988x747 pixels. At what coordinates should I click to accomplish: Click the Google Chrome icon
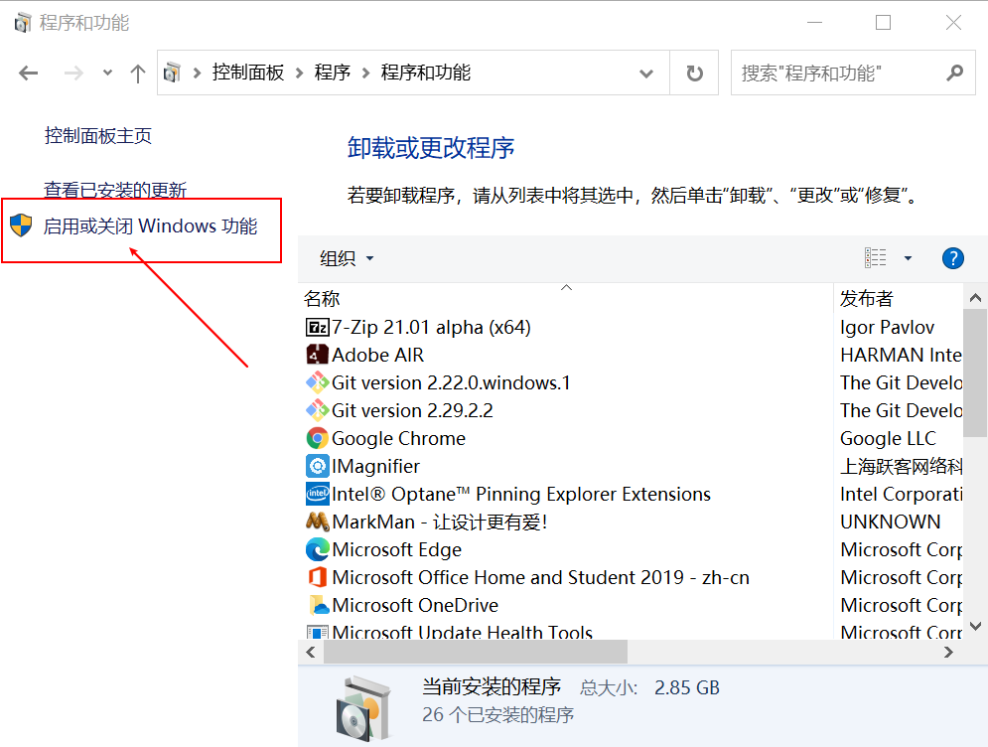(x=317, y=438)
